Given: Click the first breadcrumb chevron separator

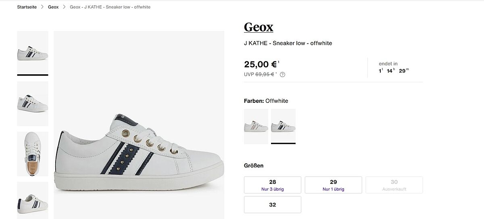Looking at the screenshot, I should pos(42,7).
